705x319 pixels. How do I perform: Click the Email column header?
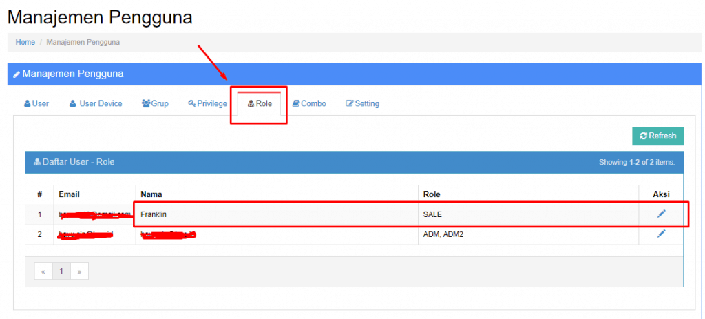pyautogui.click(x=95, y=194)
